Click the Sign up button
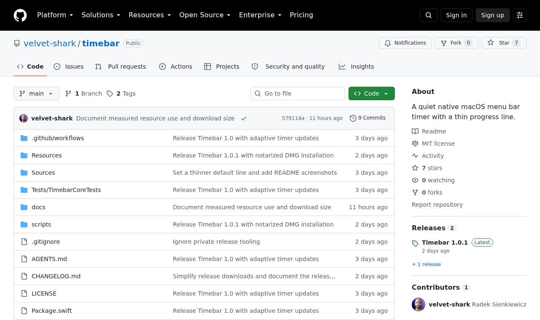Screen dimensions: 540x320 click(493, 15)
